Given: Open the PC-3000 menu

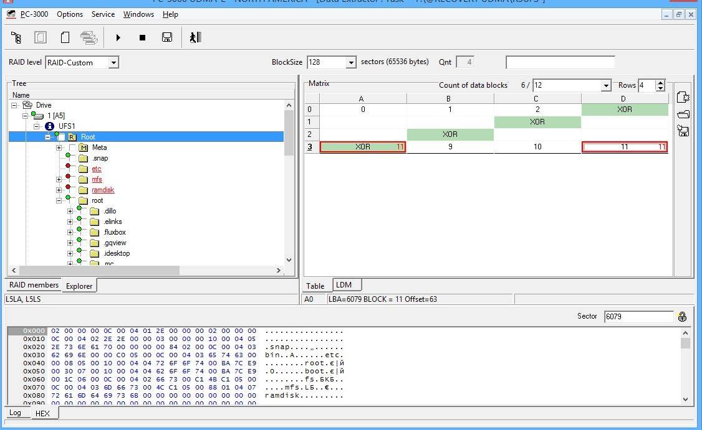Looking at the screenshot, I should point(34,14).
